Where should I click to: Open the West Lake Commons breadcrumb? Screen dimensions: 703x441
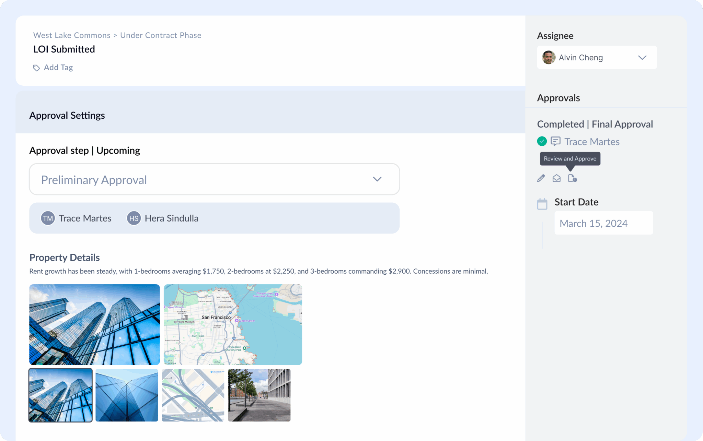[71, 35]
